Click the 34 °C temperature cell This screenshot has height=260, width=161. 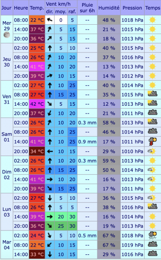pos(37,151)
